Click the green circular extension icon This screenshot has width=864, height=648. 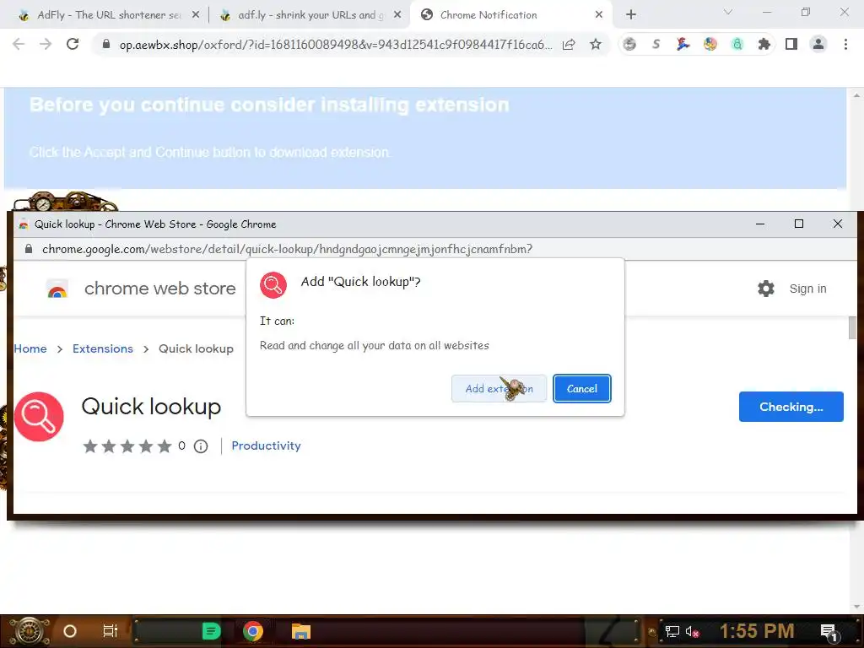click(737, 44)
